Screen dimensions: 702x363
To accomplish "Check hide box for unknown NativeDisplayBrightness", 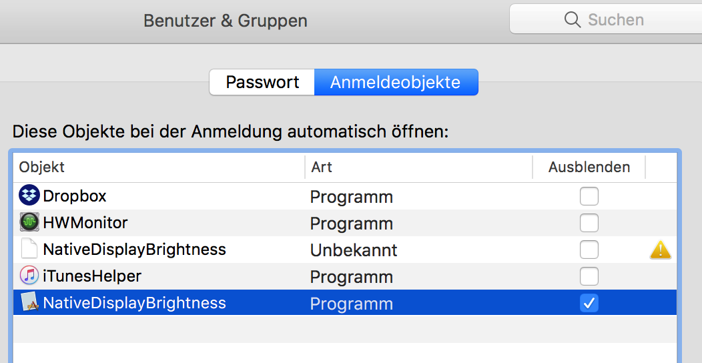I will coord(589,250).
